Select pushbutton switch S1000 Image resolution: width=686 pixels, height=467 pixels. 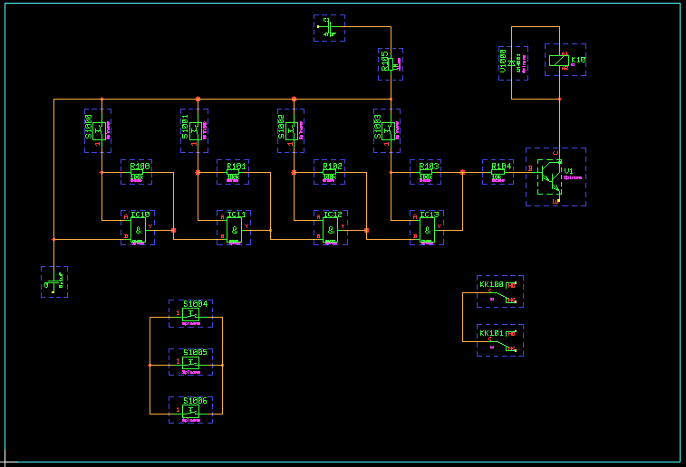point(100,130)
